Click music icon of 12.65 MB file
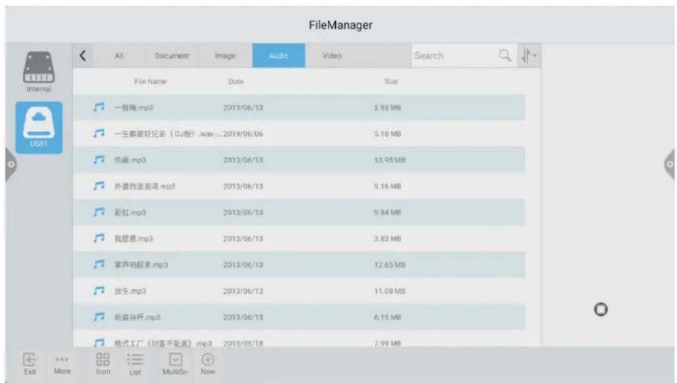Screen dimensions: 677x383 click(x=99, y=264)
